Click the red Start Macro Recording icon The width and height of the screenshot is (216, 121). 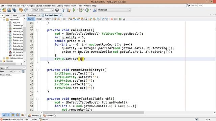point(112,19)
